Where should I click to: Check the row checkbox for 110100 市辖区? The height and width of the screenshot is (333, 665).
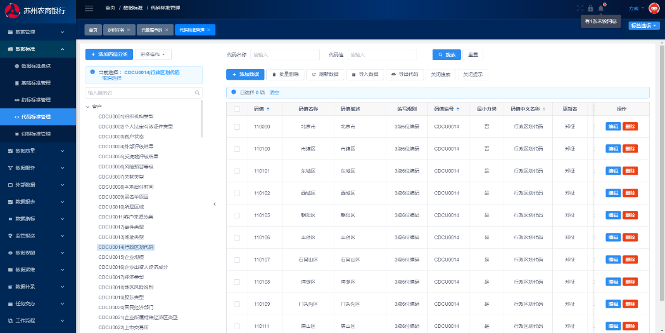[x=237, y=149]
